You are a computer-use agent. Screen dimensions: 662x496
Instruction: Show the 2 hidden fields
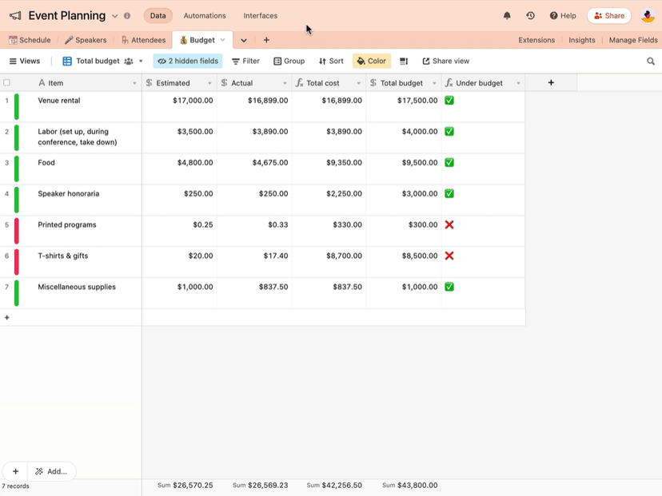click(x=186, y=61)
